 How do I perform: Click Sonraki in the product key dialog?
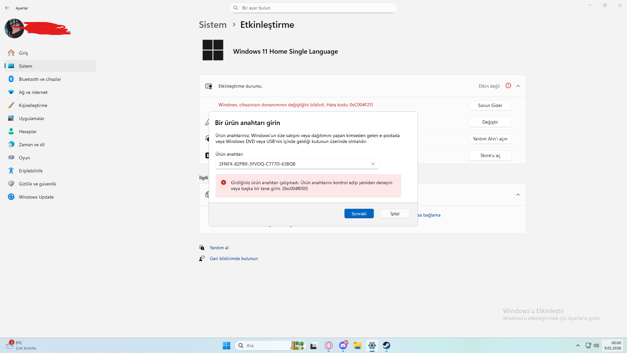coord(359,214)
